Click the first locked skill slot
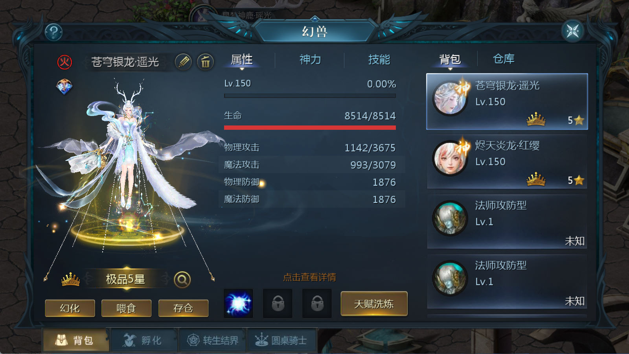 pyautogui.click(x=278, y=304)
